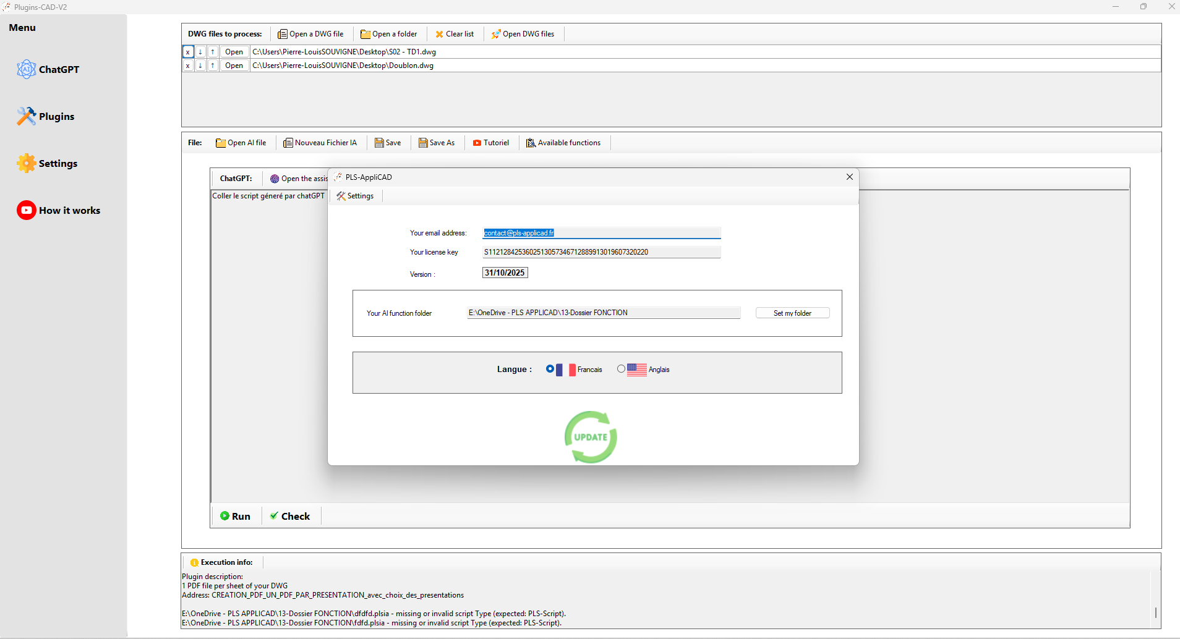Select the Francais language option
Screen dimensions: 1180x639
550,369
